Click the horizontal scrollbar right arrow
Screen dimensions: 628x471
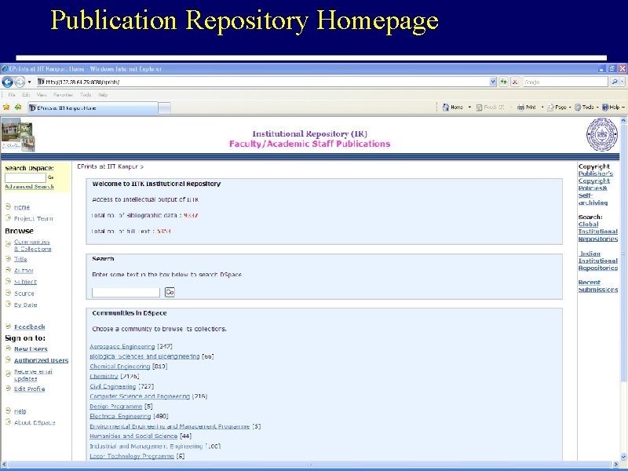coord(617,465)
